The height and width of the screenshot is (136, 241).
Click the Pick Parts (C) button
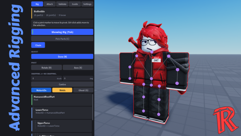[x=62, y=39]
